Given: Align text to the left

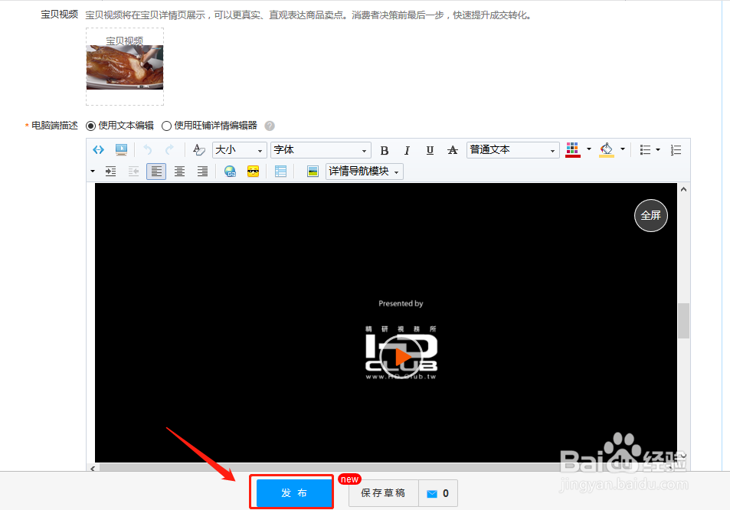Looking at the screenshot, I should (156, 172).
